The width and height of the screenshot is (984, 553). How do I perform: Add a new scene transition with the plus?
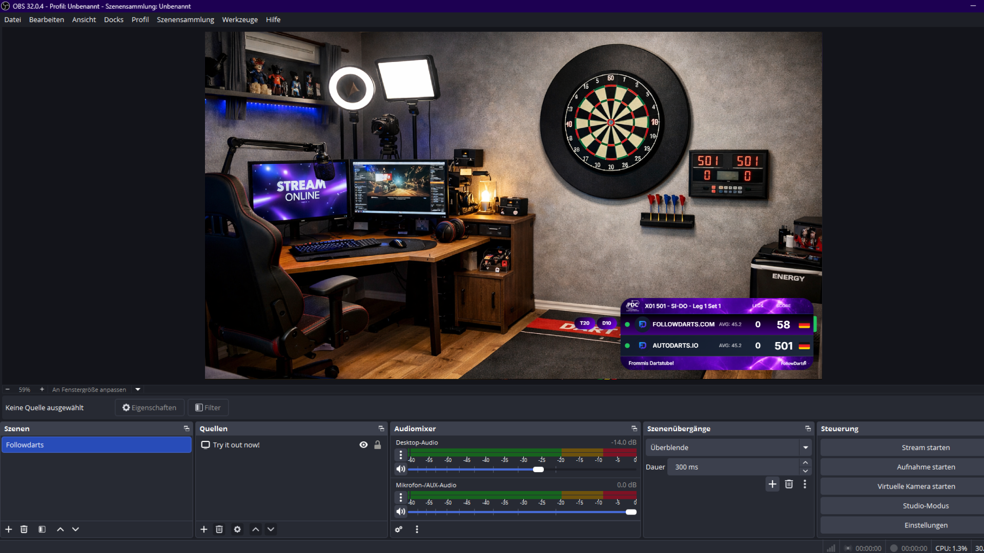[772, 484]
